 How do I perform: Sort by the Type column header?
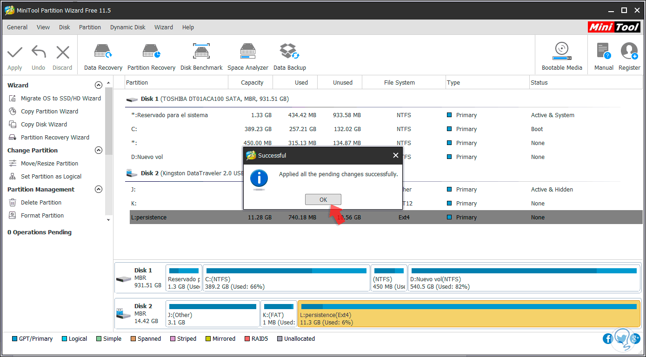pos(487,83)
